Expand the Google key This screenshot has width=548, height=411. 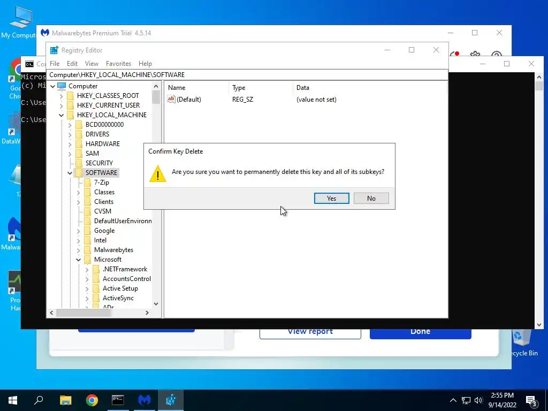coord(78,231)
